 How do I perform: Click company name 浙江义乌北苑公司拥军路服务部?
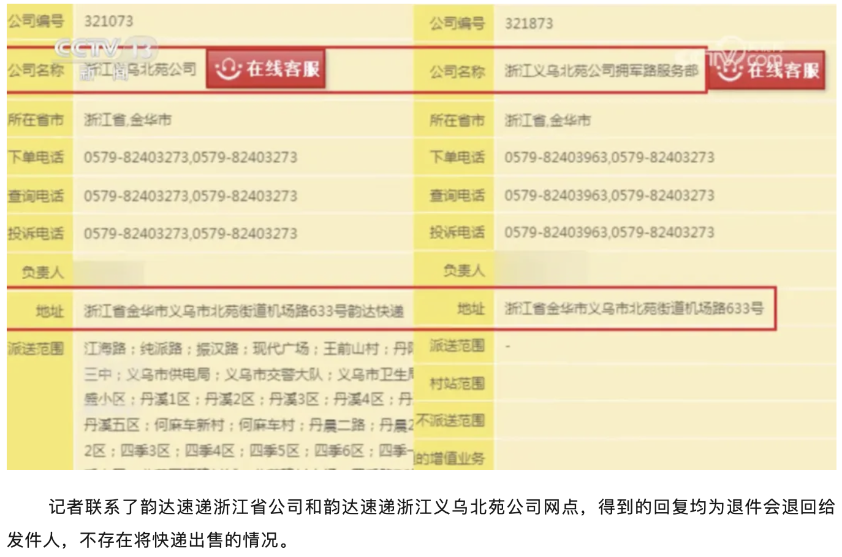click(x=601, y=71)
